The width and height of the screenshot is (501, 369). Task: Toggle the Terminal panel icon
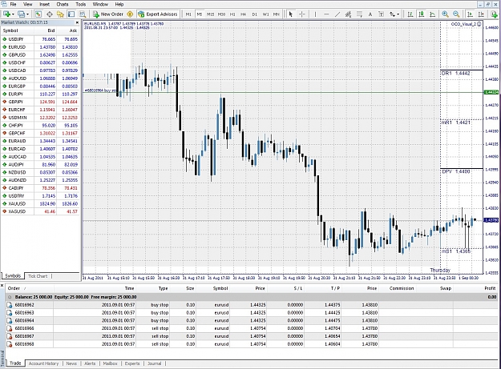71,14
